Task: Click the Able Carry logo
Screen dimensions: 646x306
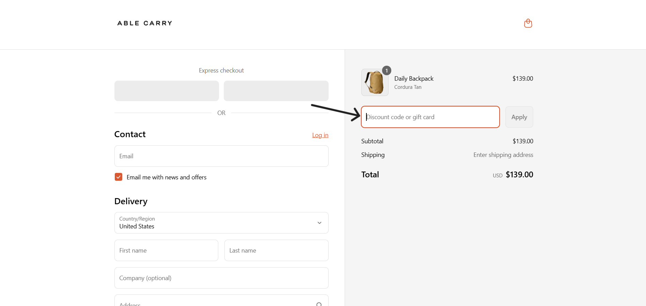Action: [x=145, y=23]
